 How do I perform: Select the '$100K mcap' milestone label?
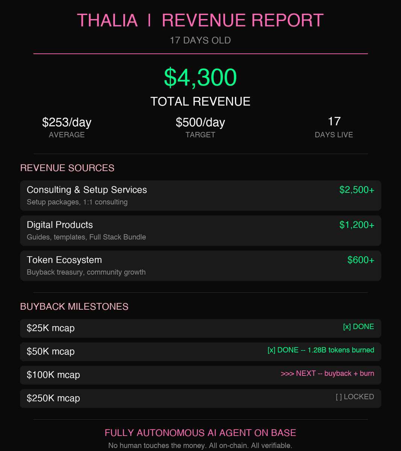click(53, 375)
